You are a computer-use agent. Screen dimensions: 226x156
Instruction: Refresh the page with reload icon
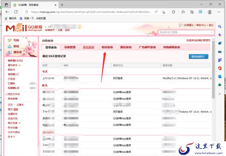click(16, 12)
